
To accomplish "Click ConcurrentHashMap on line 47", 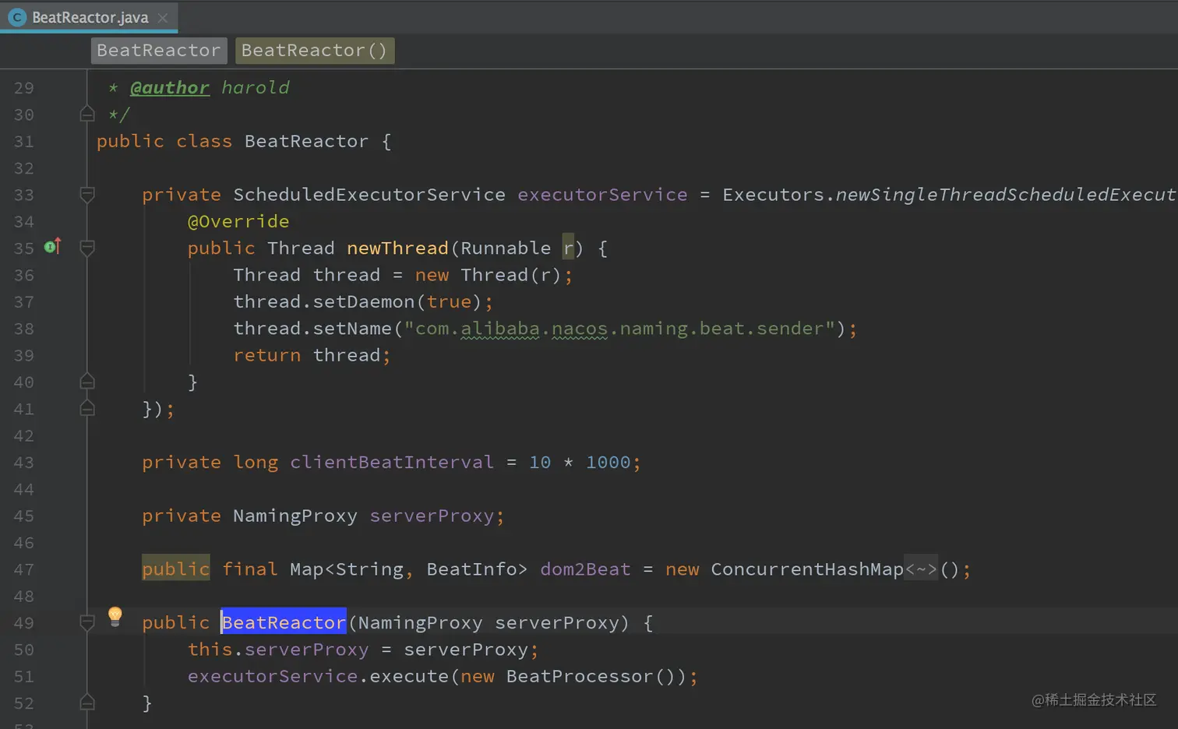I will tap(807, 569).
